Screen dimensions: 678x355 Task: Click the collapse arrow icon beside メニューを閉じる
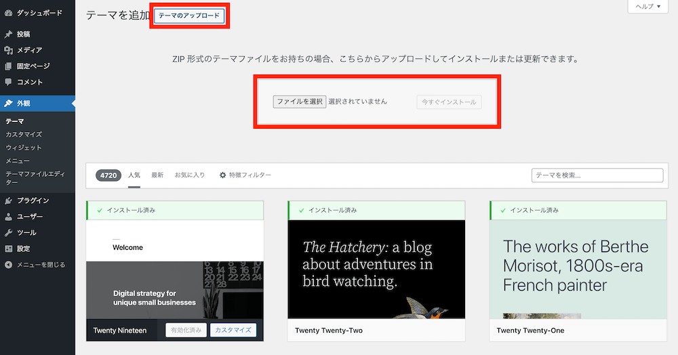pyautogui.click(x=8, y=265)
